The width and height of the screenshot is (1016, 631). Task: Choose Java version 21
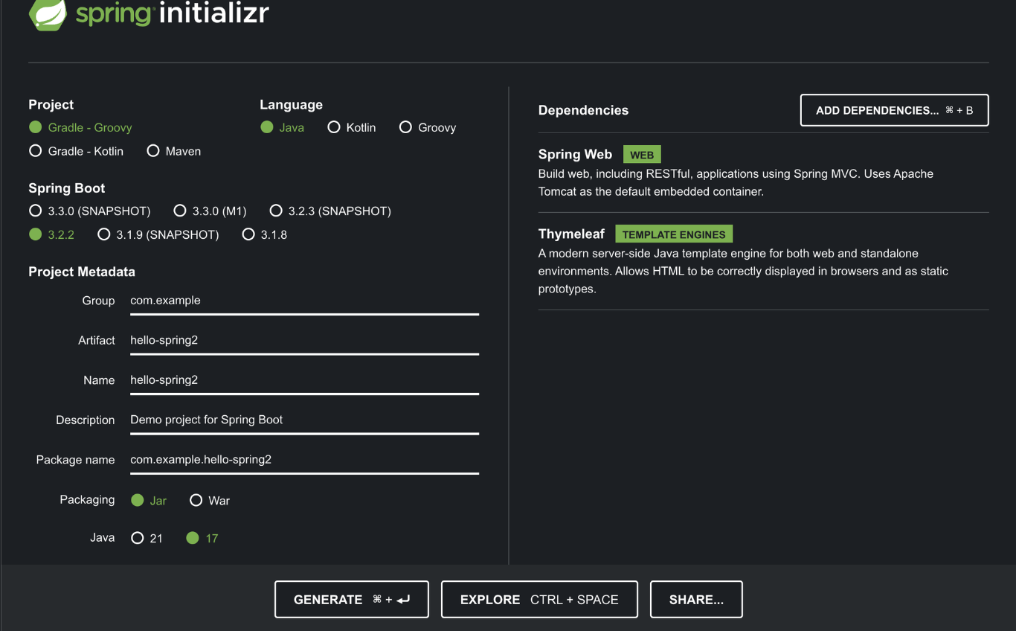(147, 538)
